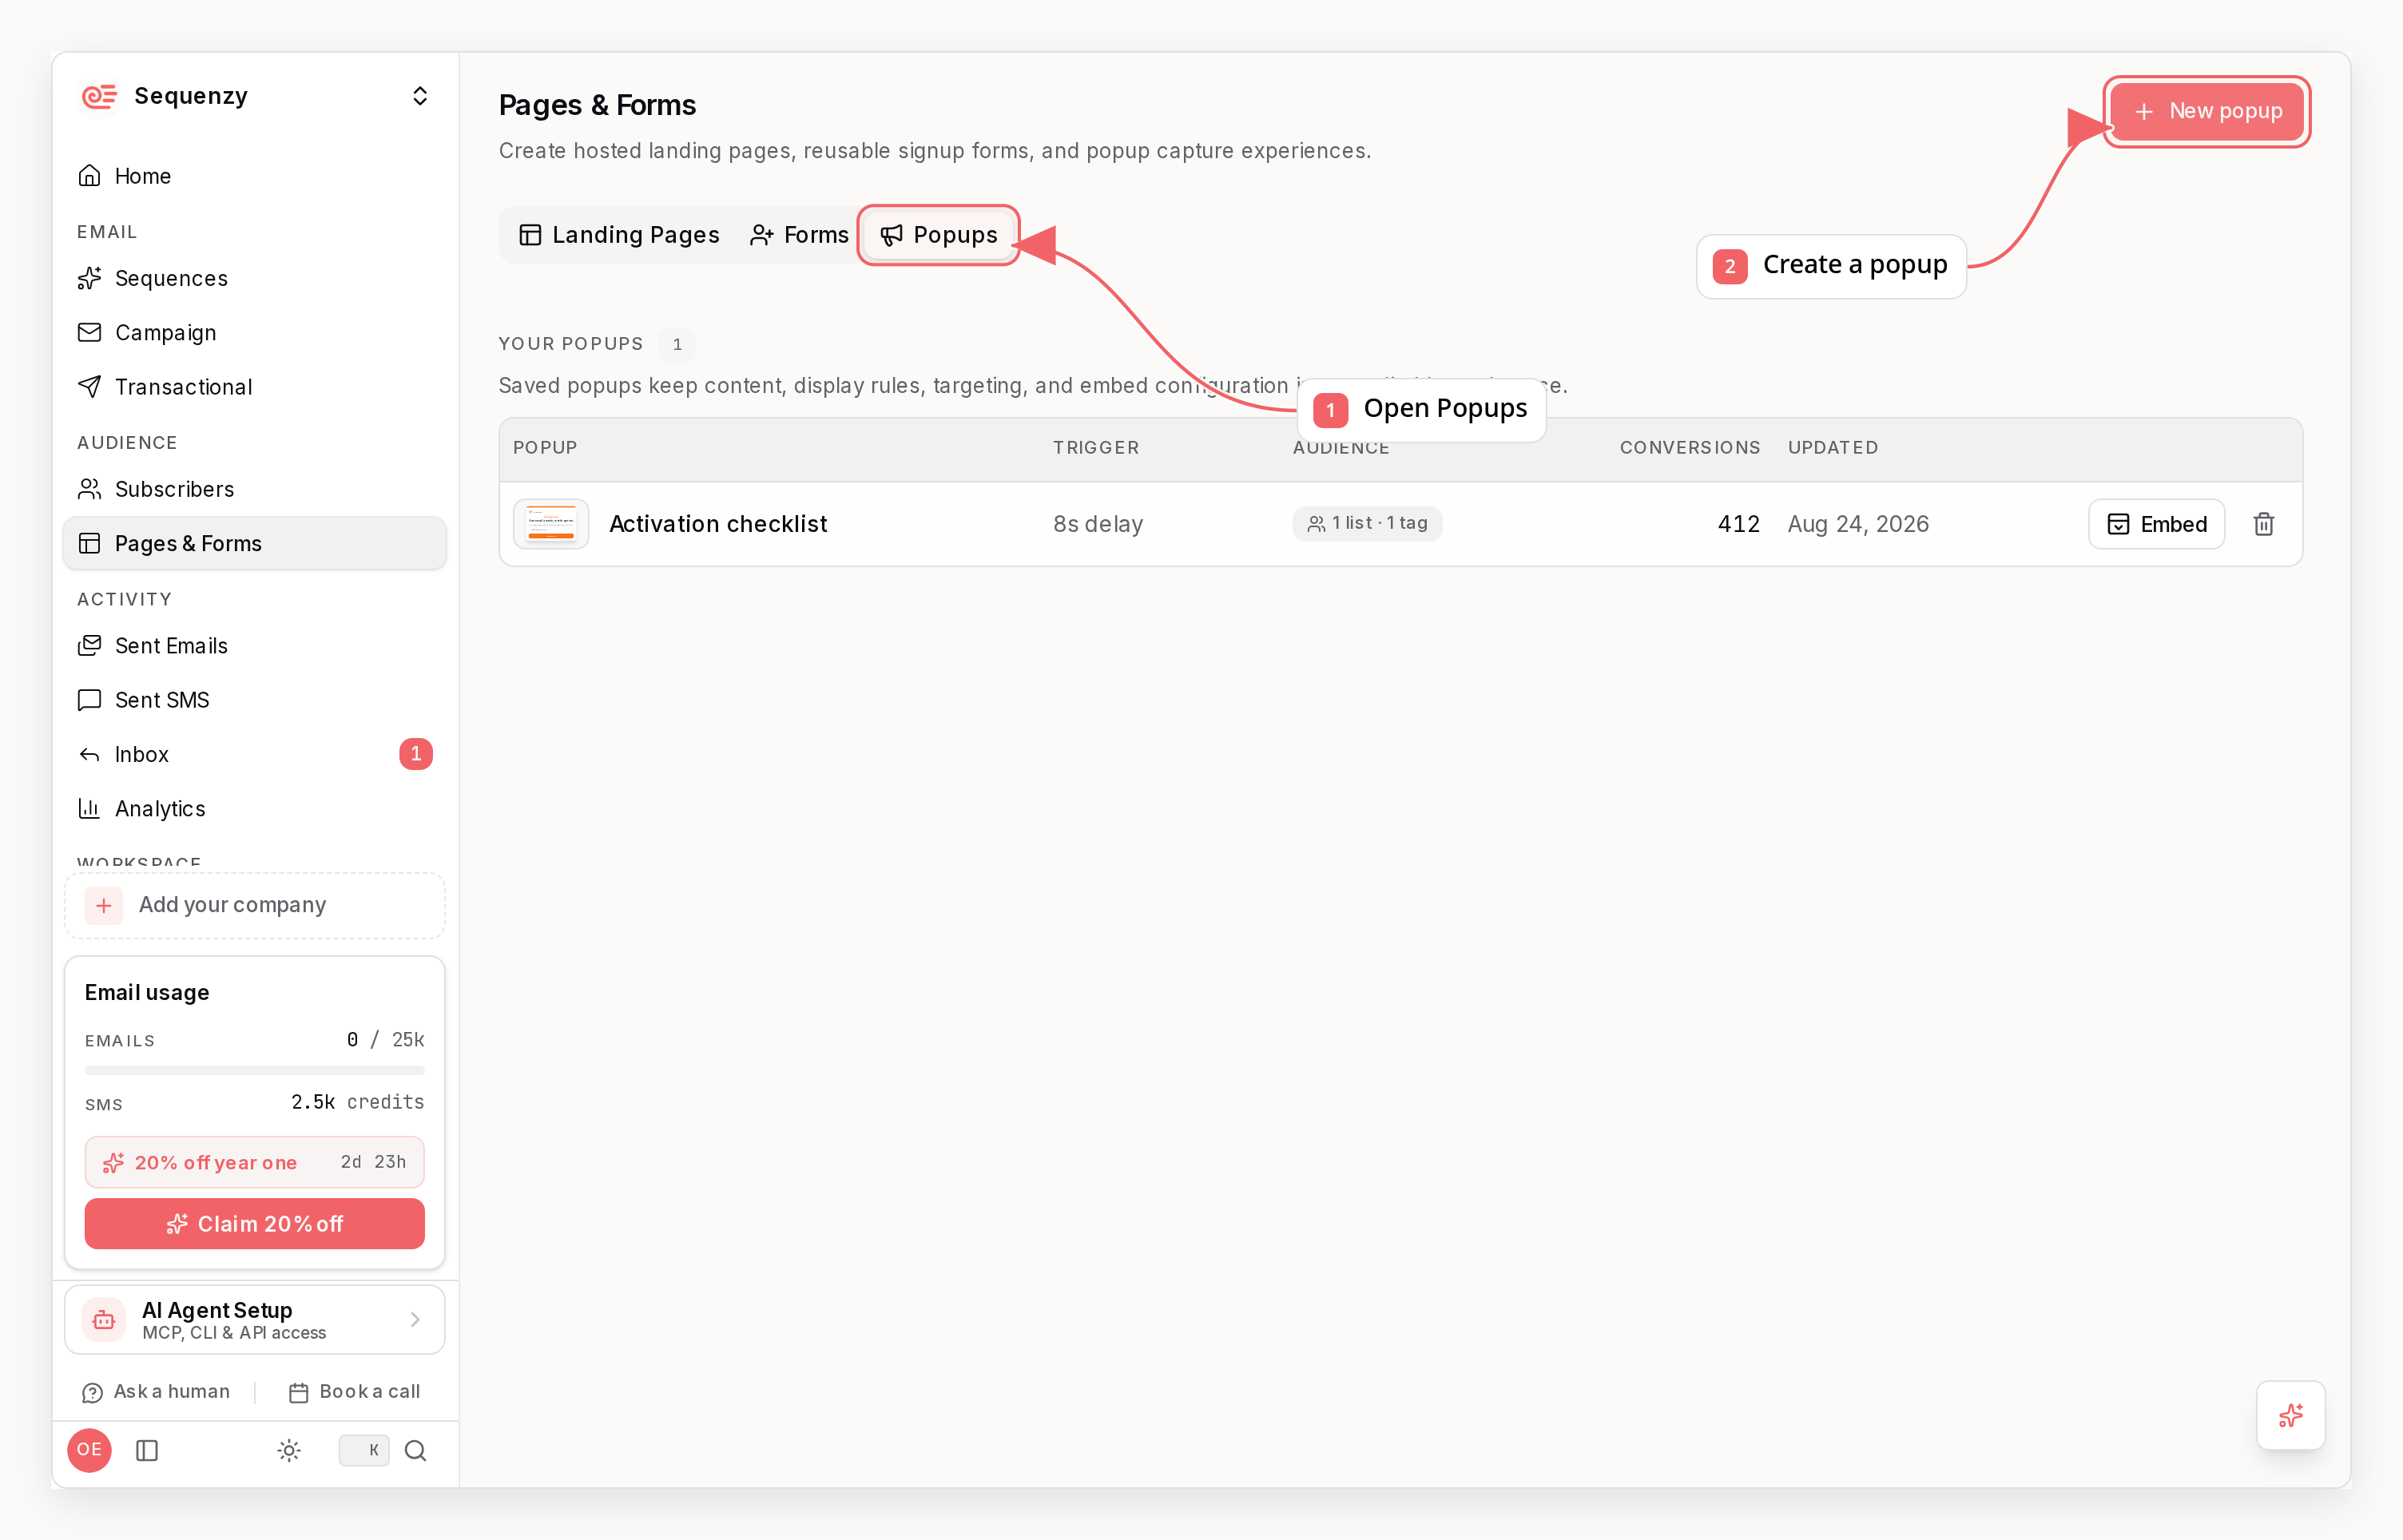2403x1540 pixels.
Task: Click the Activation checklist thumbnail preview
Action: [x=551, y=524]
